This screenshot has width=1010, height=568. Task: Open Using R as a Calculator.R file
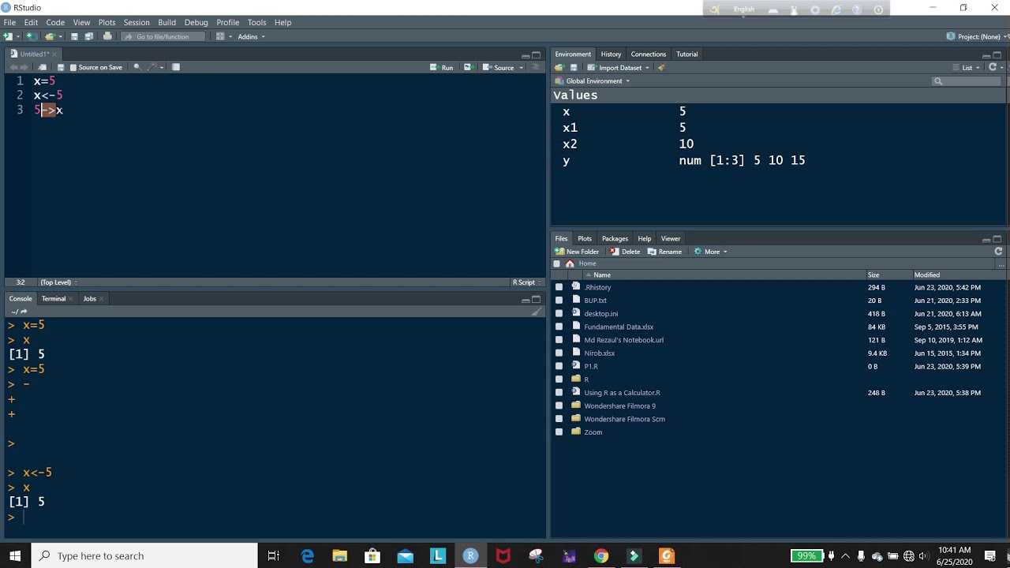[x=622, y=393]
